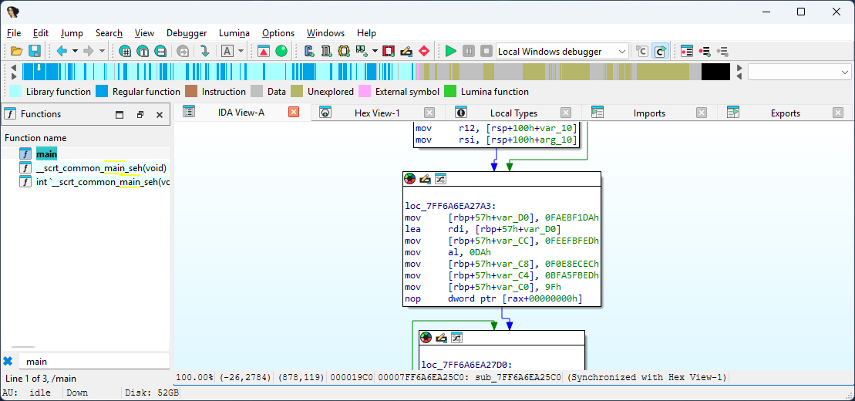Click the teal down-arrow jump icon
Viewport: 855px width, 401px height.
pyautogui.click(x=204, y=51)
